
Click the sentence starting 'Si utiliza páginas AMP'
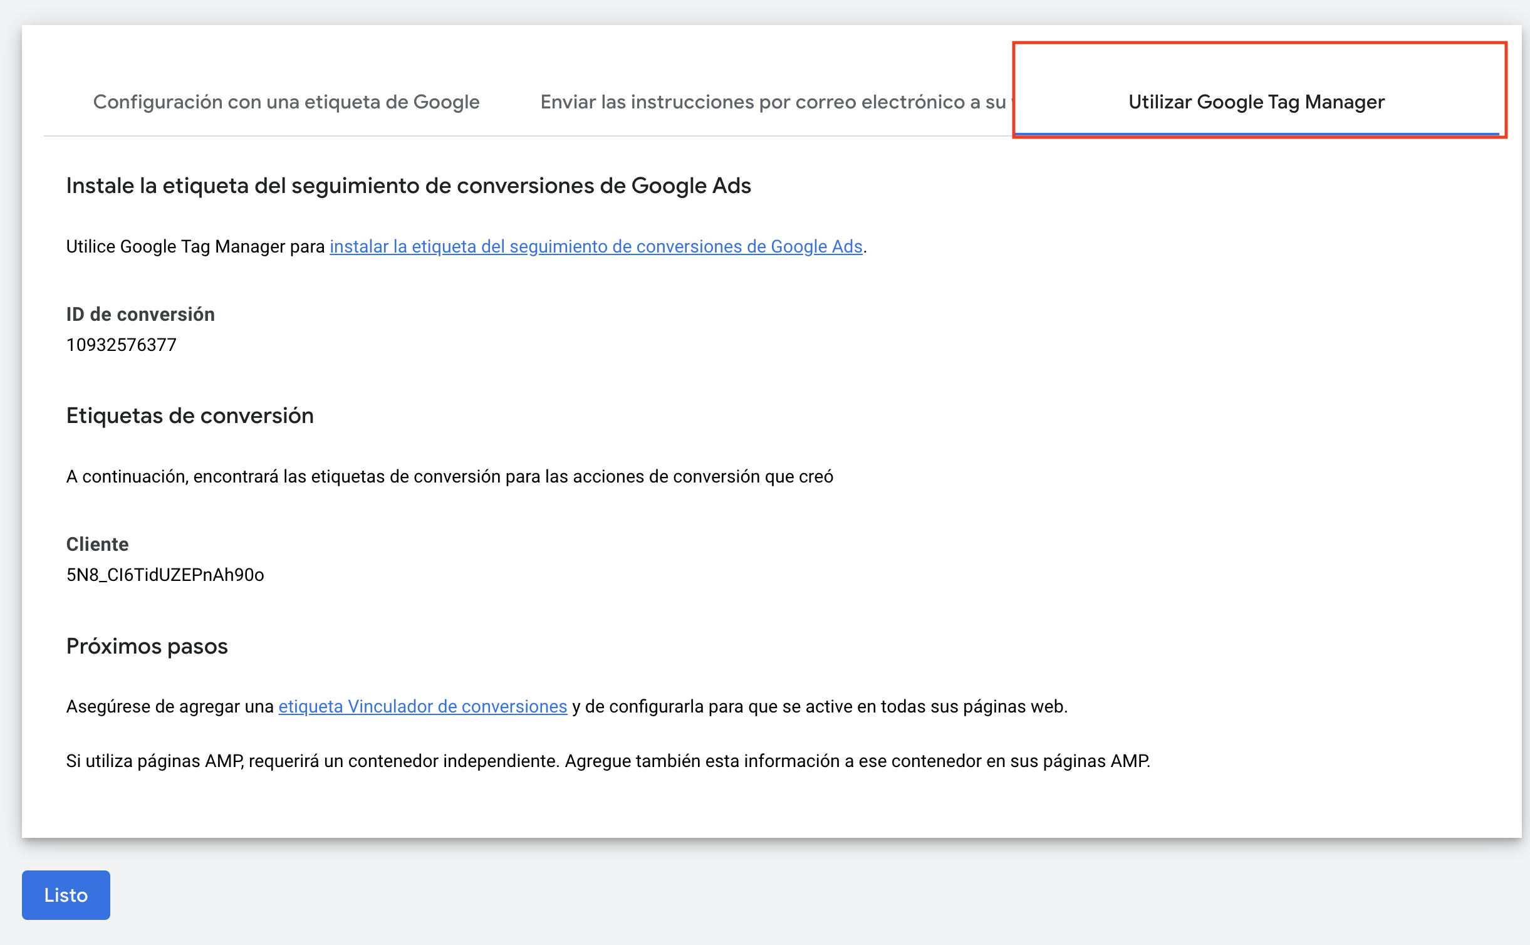[x=608, y=761]
